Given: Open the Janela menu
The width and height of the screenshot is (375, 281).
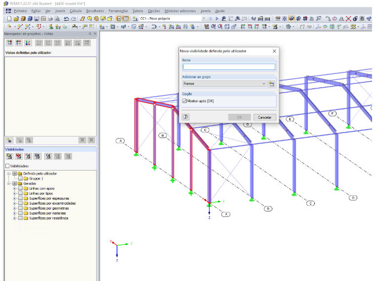Looking at the screenshot, I should (205, 11).
